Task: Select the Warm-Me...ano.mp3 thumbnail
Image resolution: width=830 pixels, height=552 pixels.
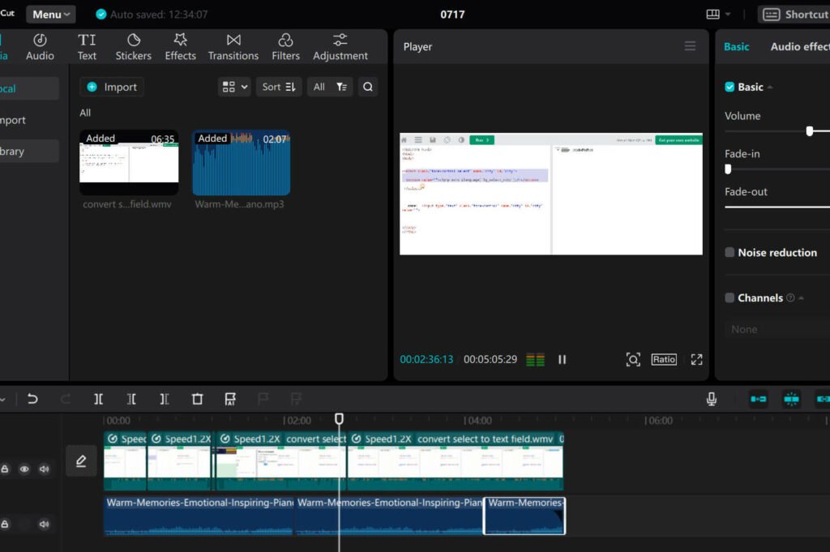Action: (242, 164)
